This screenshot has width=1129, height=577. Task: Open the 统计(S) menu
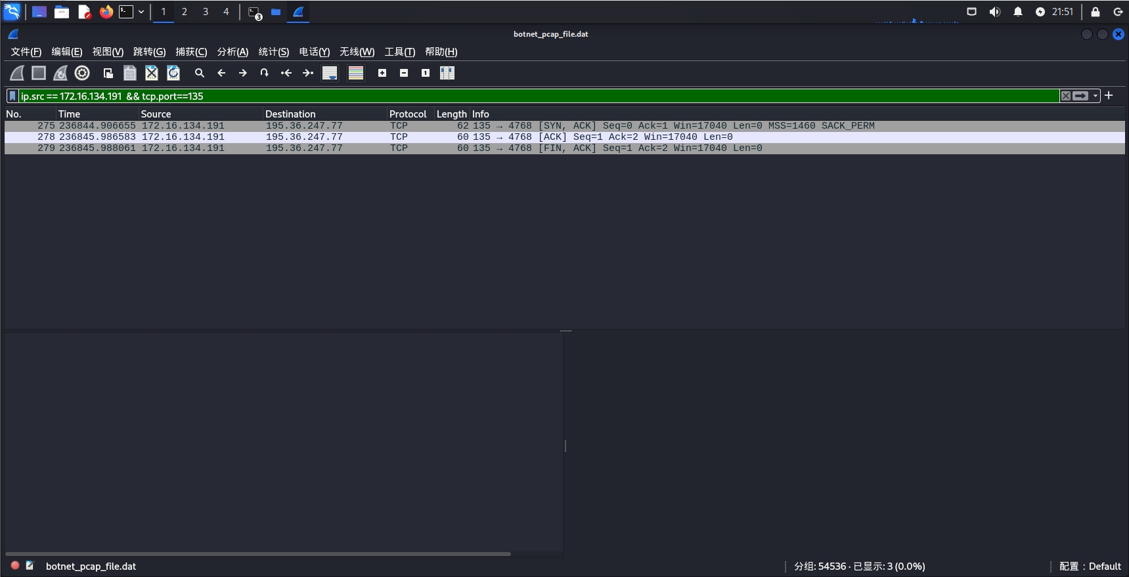coord(274,52)
